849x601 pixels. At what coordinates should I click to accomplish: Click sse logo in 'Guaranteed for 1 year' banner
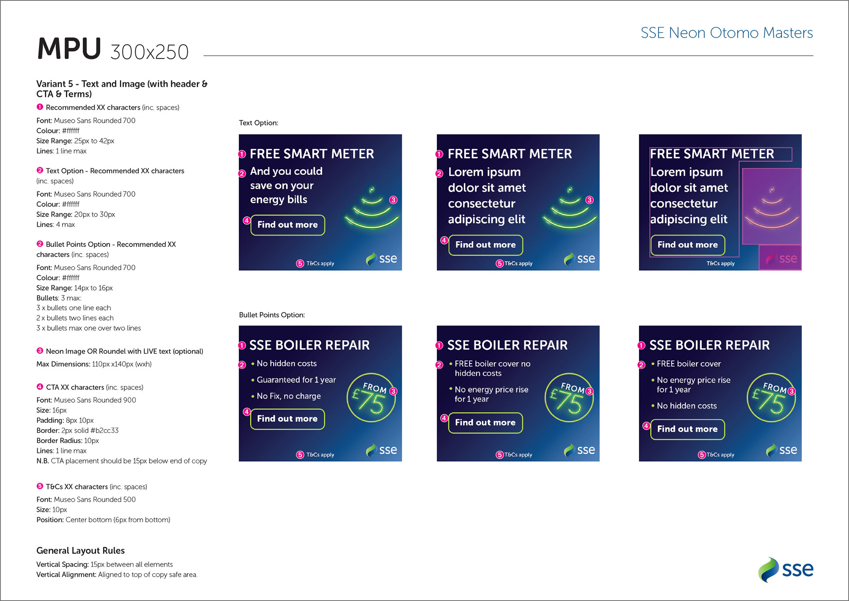(382, 450)
